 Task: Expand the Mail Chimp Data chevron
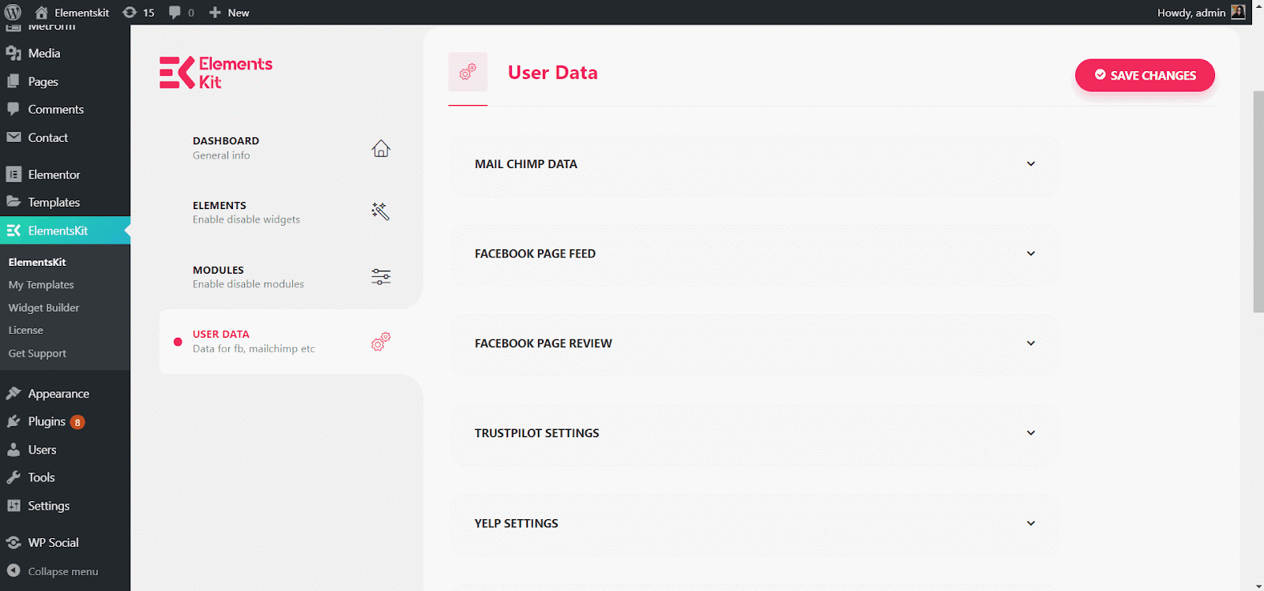click(x=1031, y=164)
